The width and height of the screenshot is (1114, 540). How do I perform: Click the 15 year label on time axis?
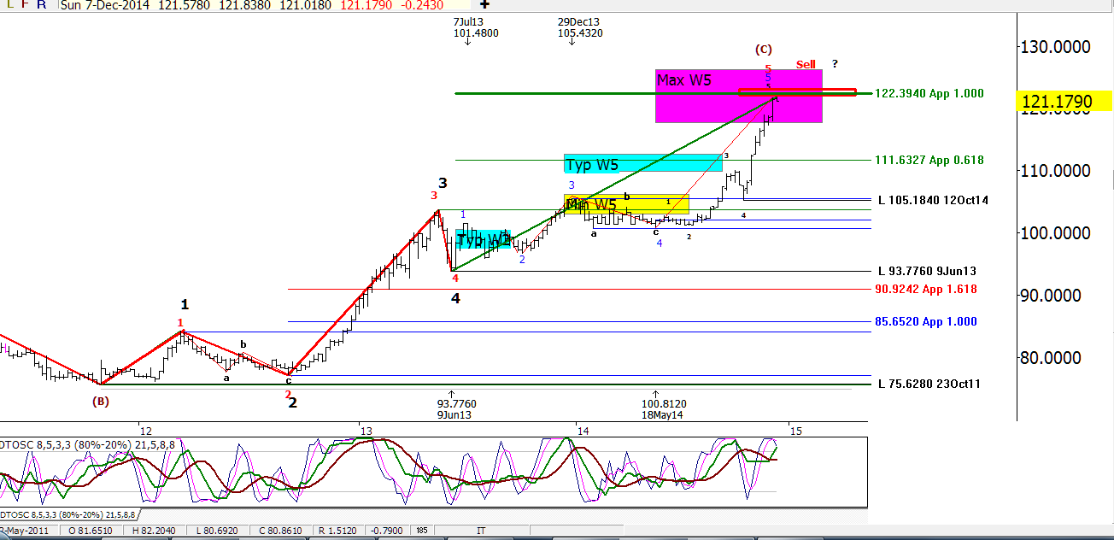(794, 431)
